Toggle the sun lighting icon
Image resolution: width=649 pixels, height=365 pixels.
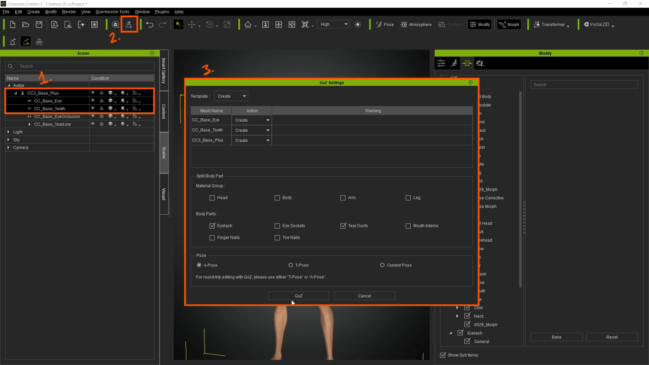[x=358, y=25]
